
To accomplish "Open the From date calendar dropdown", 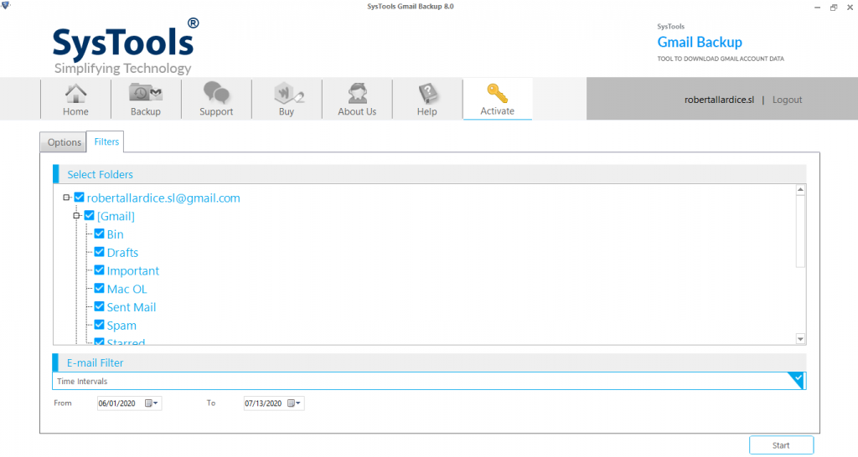I will tap(152, 403).
